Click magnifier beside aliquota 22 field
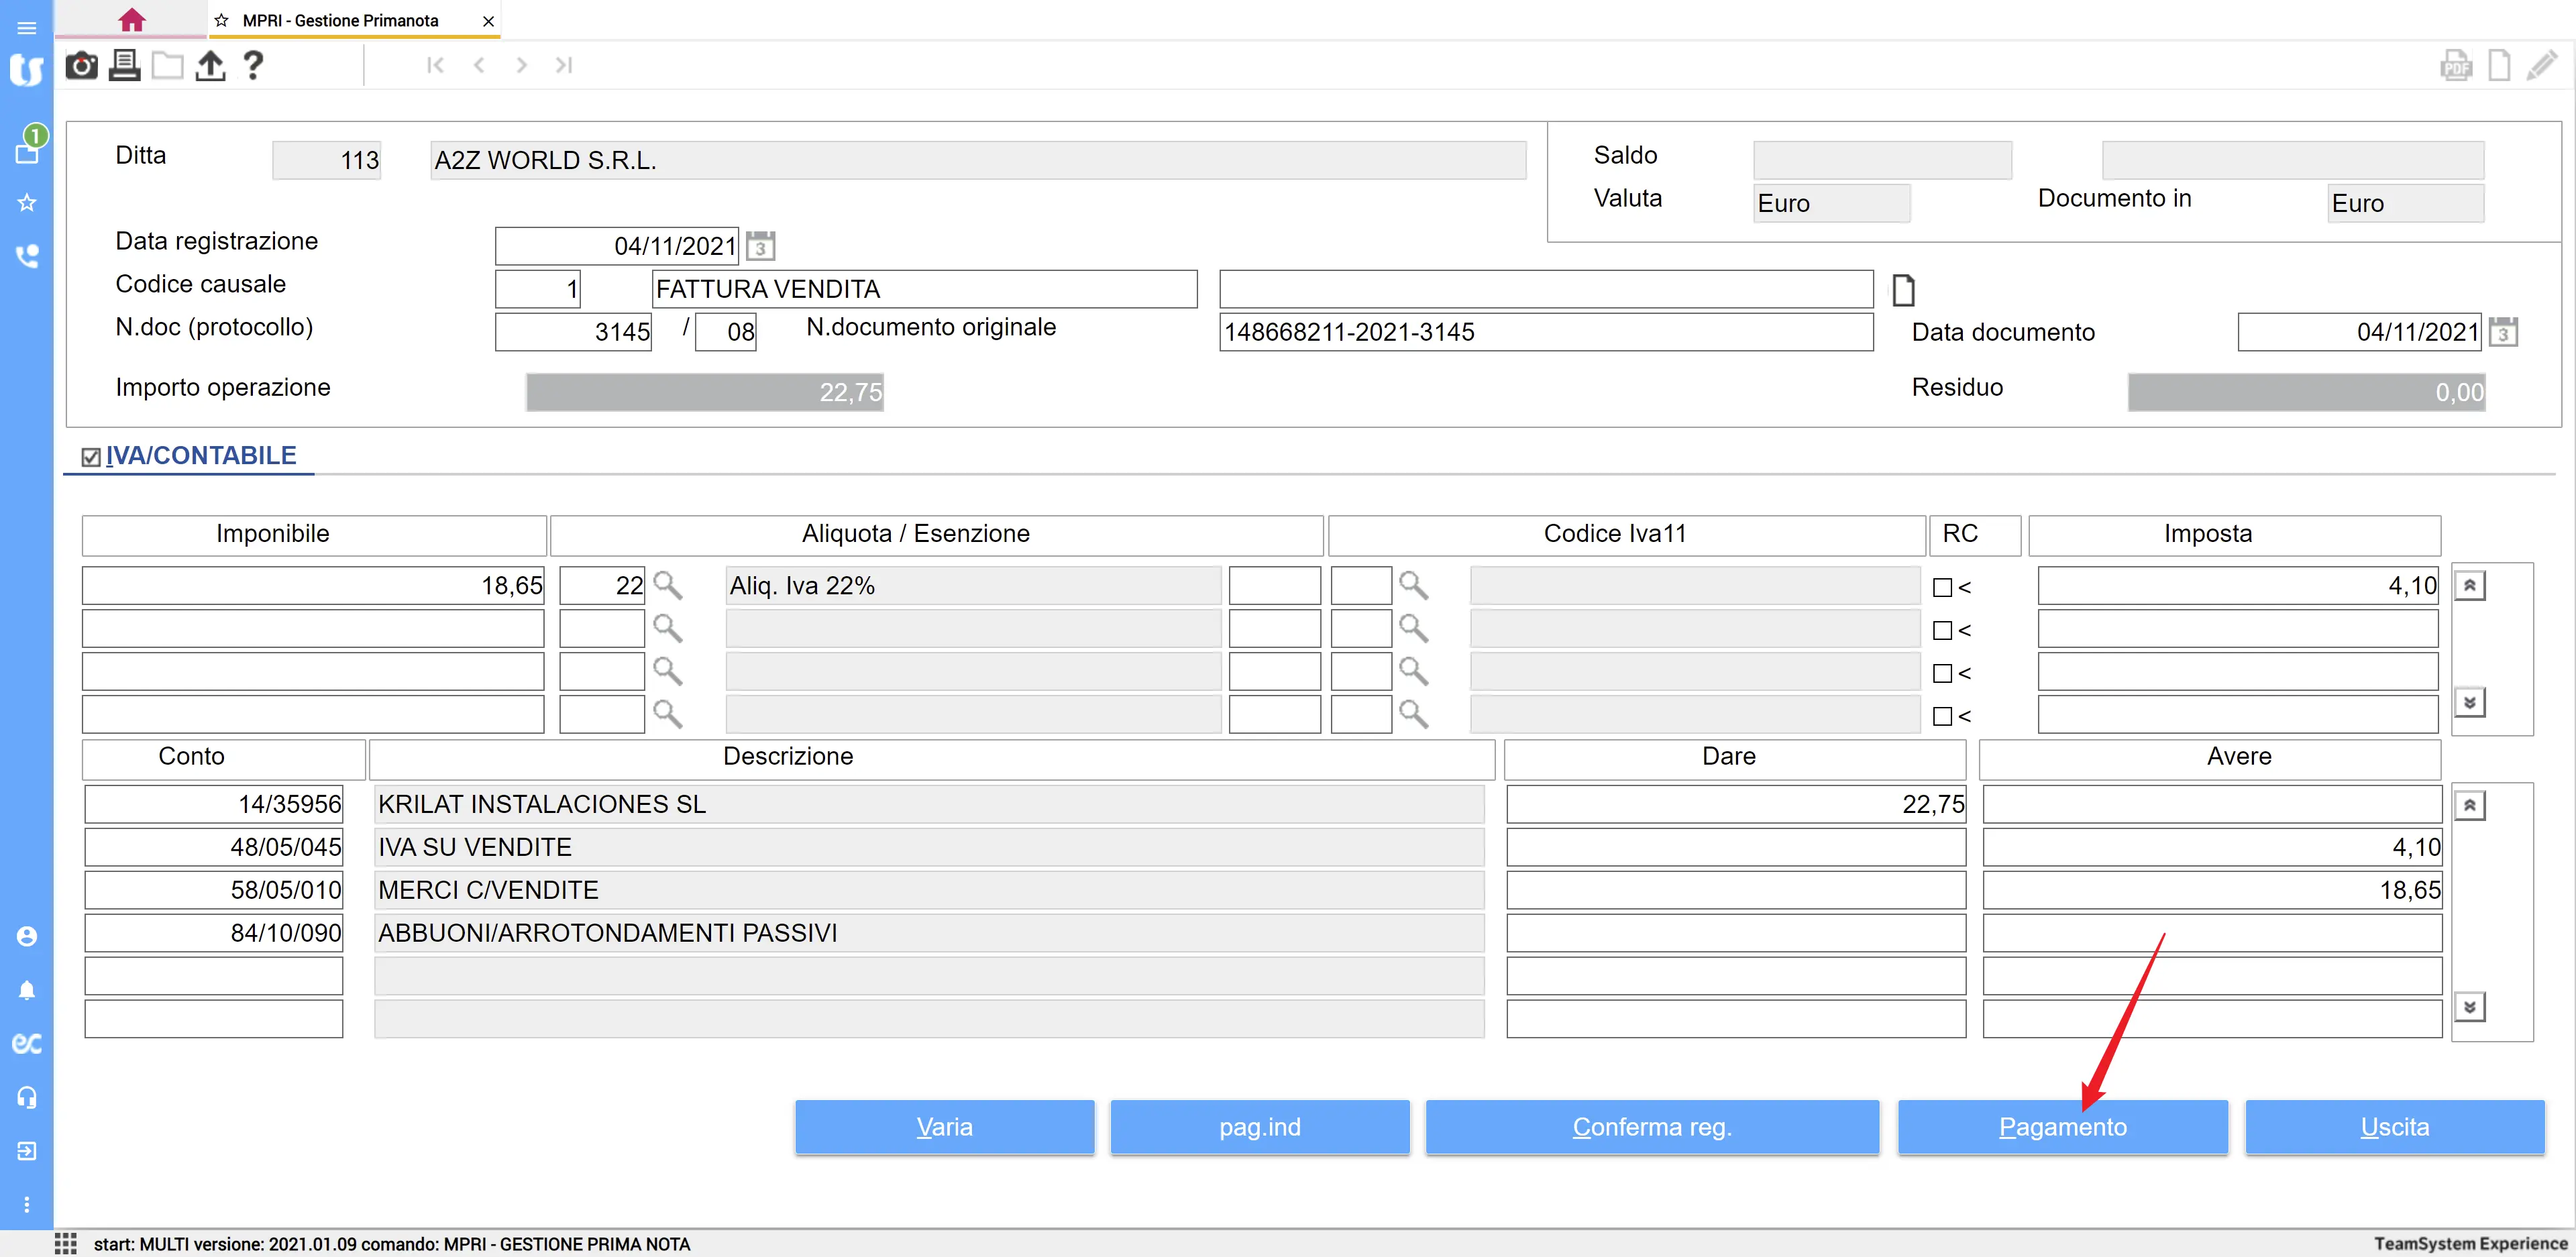Screen dimensions: 2576x1257 667,585
